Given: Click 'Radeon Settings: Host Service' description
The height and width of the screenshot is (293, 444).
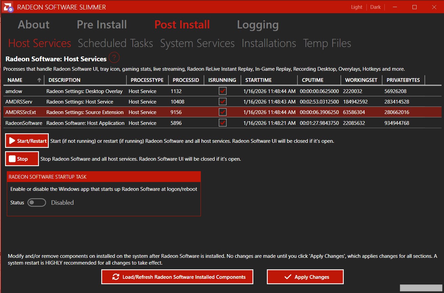Looking at the screenshot, I should 80,102.
